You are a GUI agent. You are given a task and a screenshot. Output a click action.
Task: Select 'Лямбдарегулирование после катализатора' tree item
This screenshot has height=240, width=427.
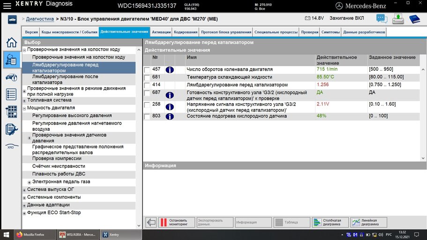coord(79,80)
